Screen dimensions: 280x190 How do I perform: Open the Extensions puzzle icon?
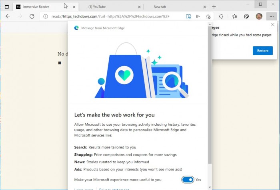click(221, 16)
